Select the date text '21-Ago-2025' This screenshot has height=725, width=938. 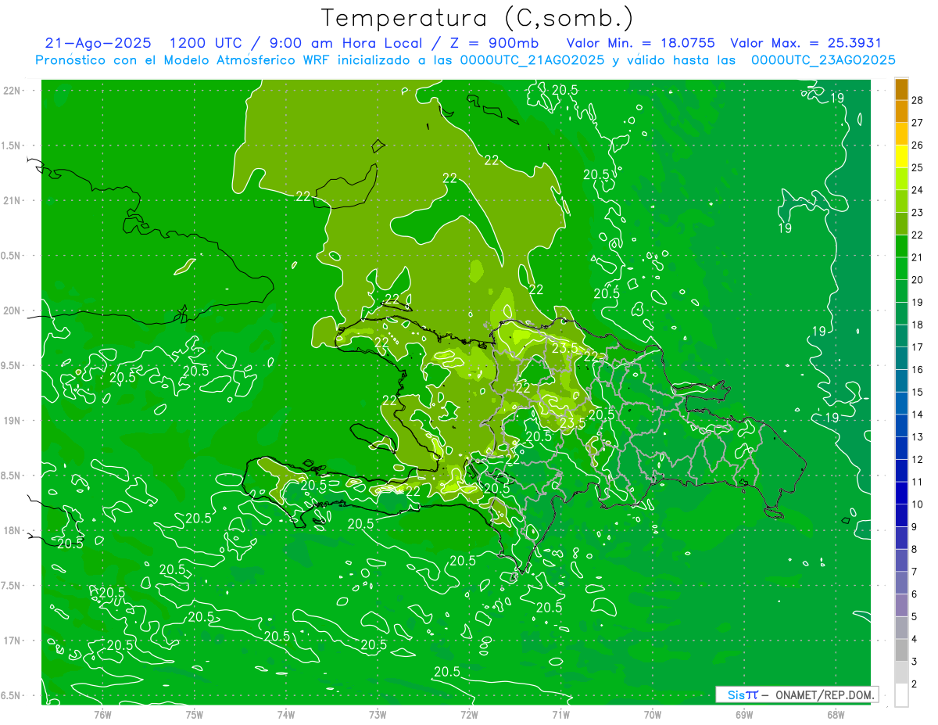(x=98, y=43)
